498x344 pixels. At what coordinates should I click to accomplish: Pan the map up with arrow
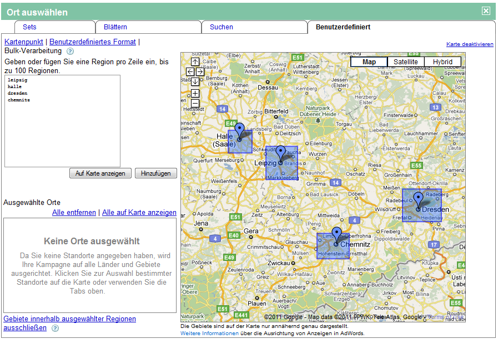195,62
